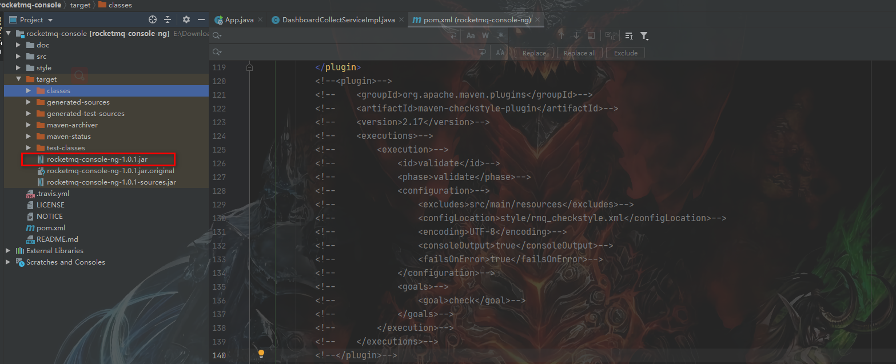This screenshot has width=896, height=364.
Task: Click the fold marker on line 119 gutter
Action: pyautogui.click(x=249, y=67)
